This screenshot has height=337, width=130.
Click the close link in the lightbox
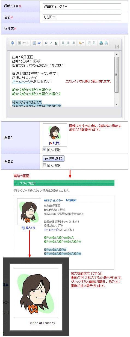tap(34, 323)
